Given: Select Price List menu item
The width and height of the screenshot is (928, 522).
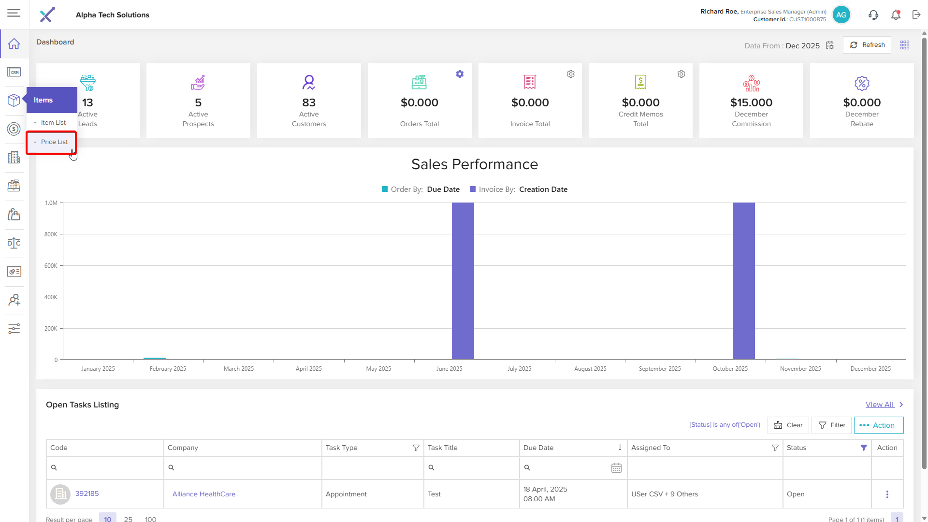Looking at the screenshot, I should pyautogui.click(x=54, y=142).
